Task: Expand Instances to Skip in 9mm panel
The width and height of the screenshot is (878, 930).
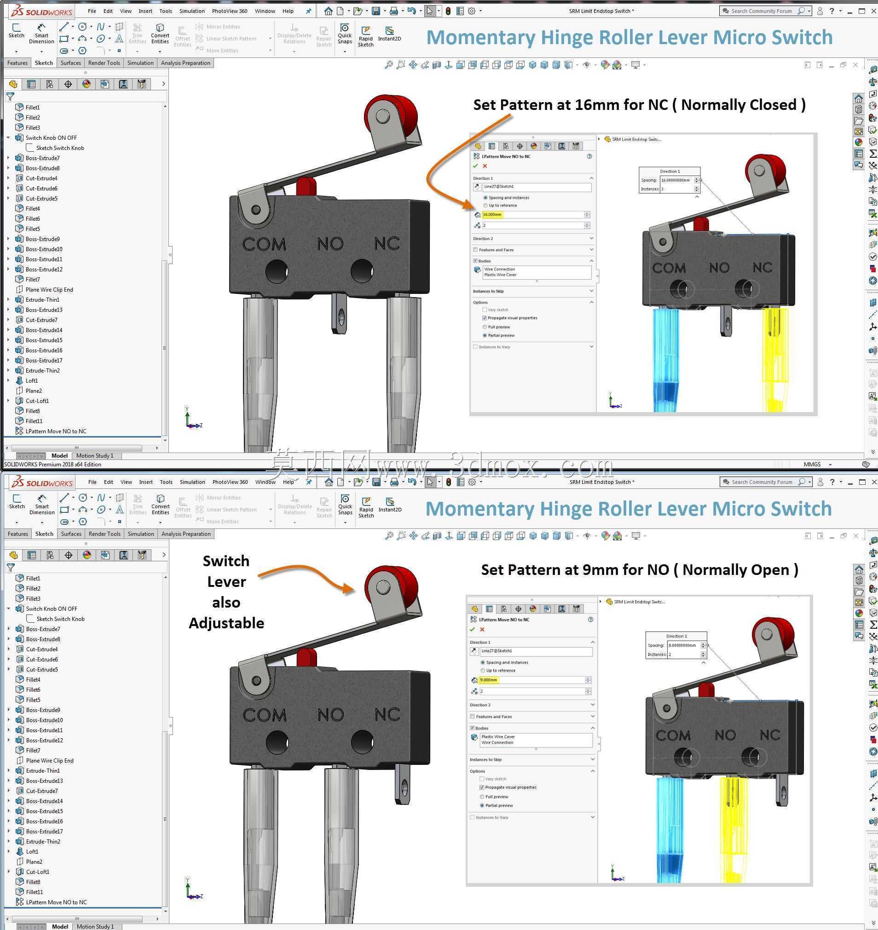Action: (x=593, y=759)
